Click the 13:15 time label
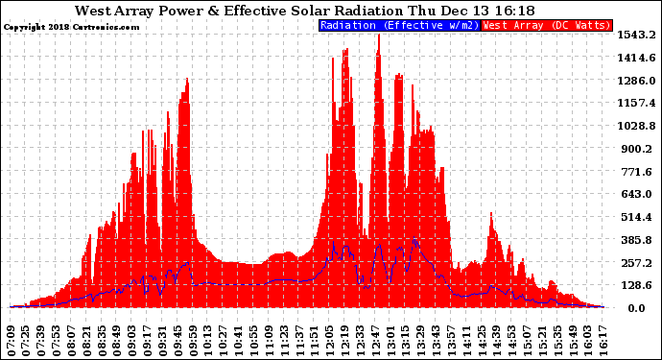662x360 pixels. tap(405, 341)
